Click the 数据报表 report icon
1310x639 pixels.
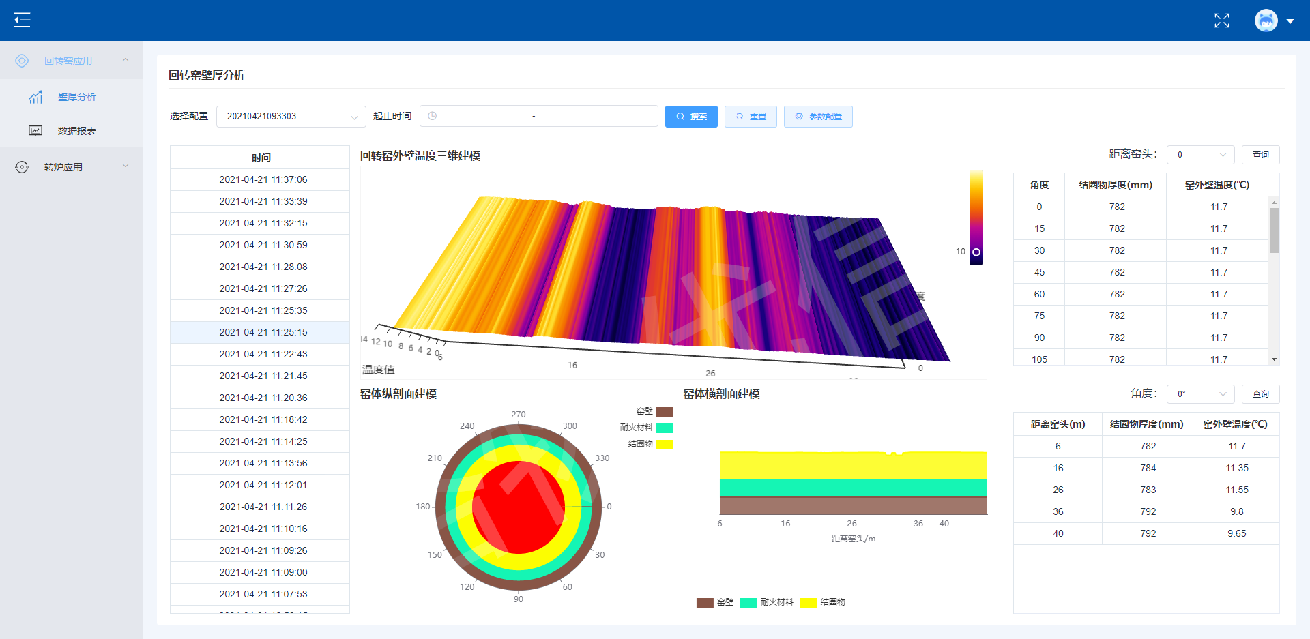pos(35,131)
